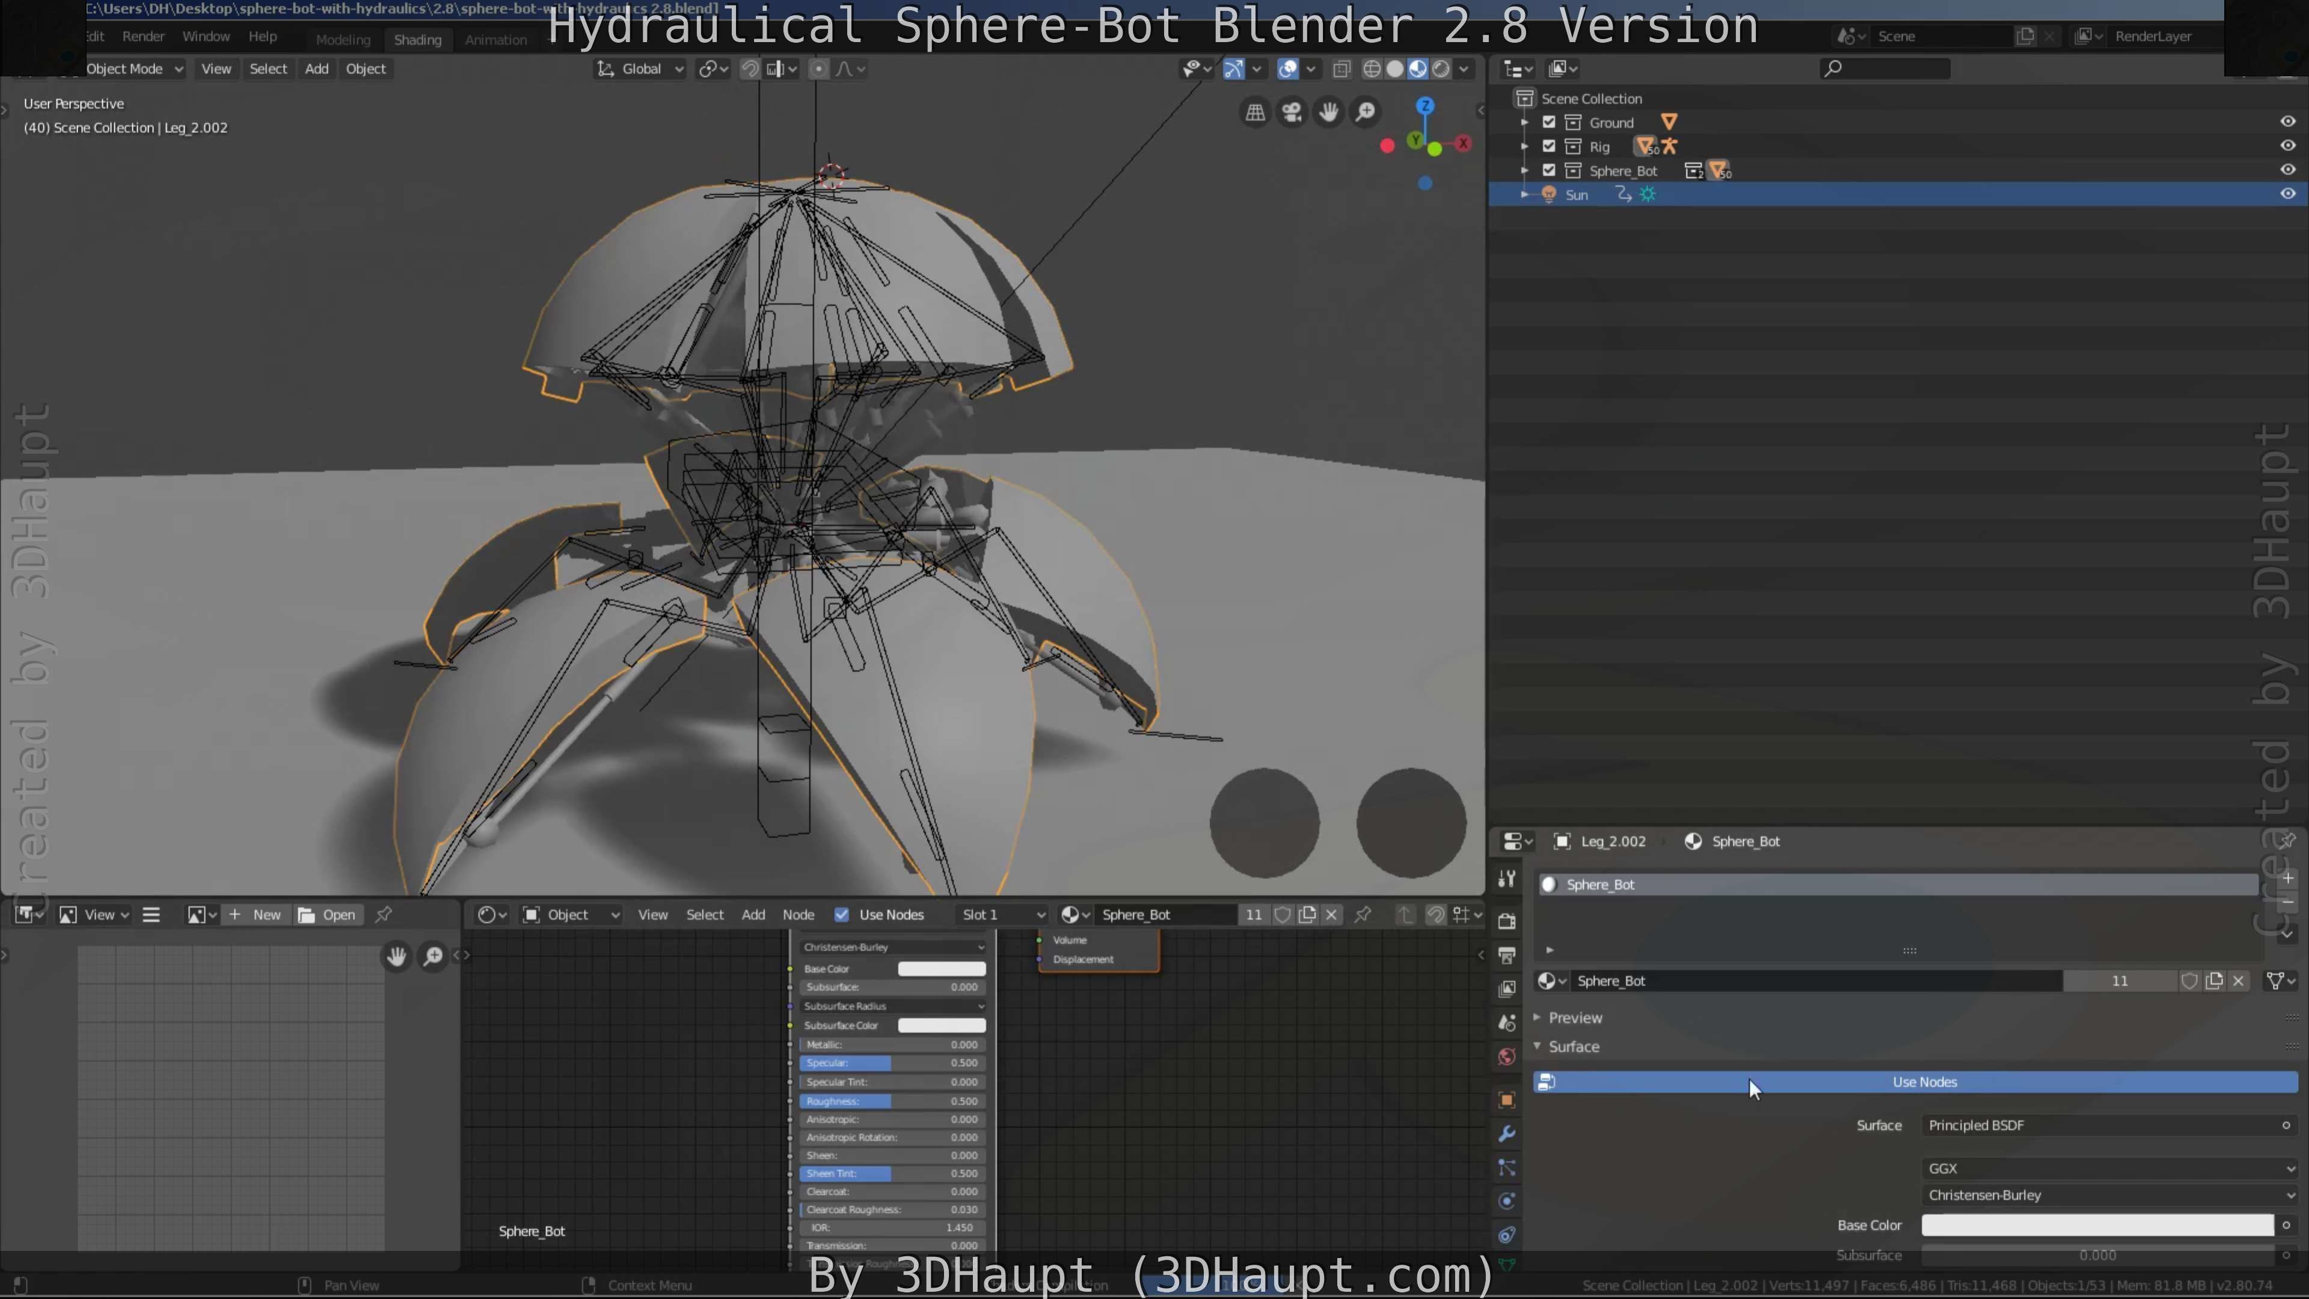
Task: Open the Object Mode dropdown
Action: 135,69
